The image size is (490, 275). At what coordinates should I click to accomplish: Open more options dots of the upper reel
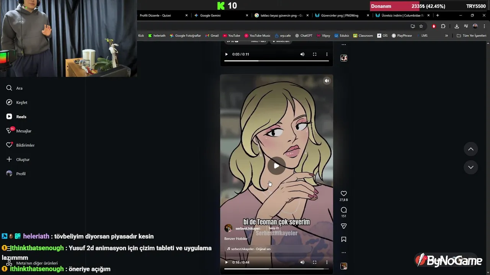pyautogui.click(x=344, y=45)
